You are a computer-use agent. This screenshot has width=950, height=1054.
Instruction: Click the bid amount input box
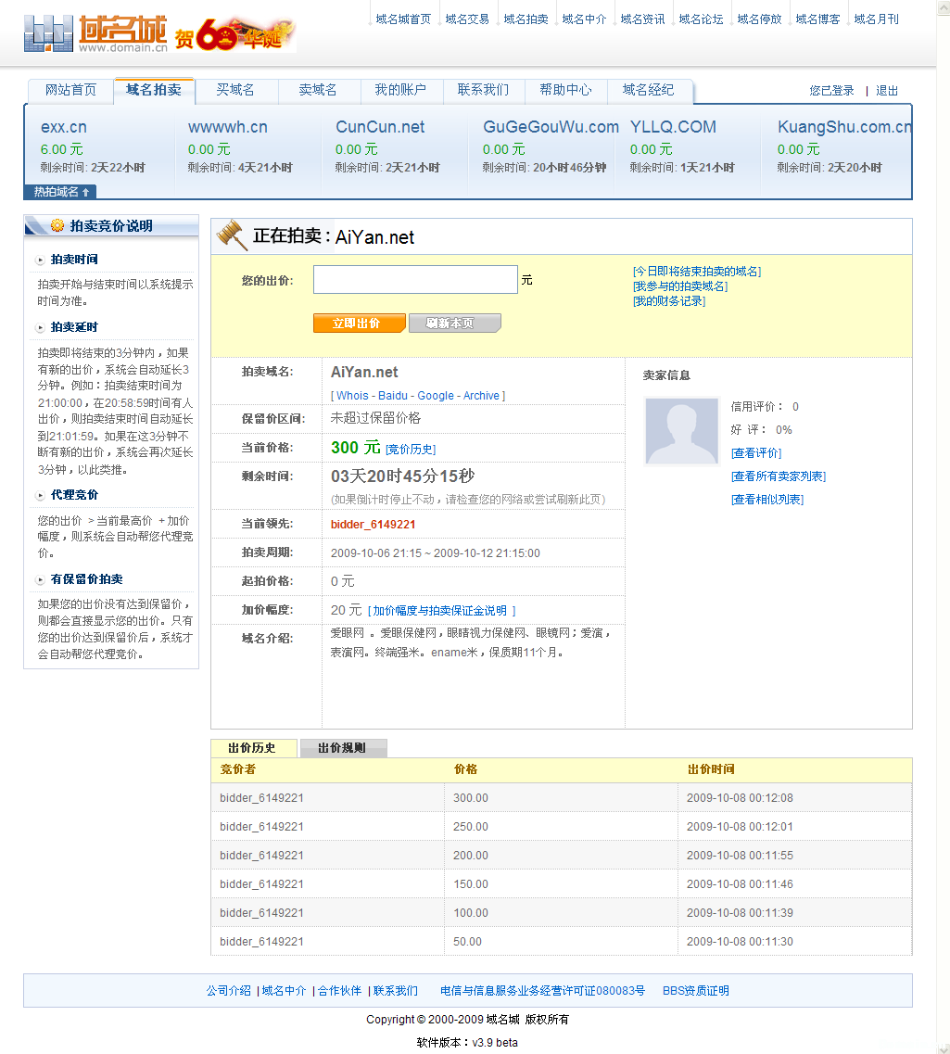[x=414, y=279]
